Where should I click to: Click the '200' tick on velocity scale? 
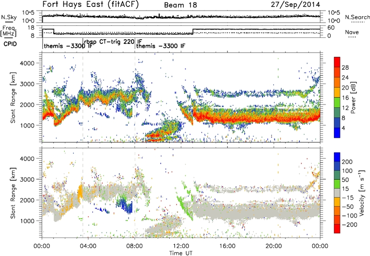pos(347,162)
